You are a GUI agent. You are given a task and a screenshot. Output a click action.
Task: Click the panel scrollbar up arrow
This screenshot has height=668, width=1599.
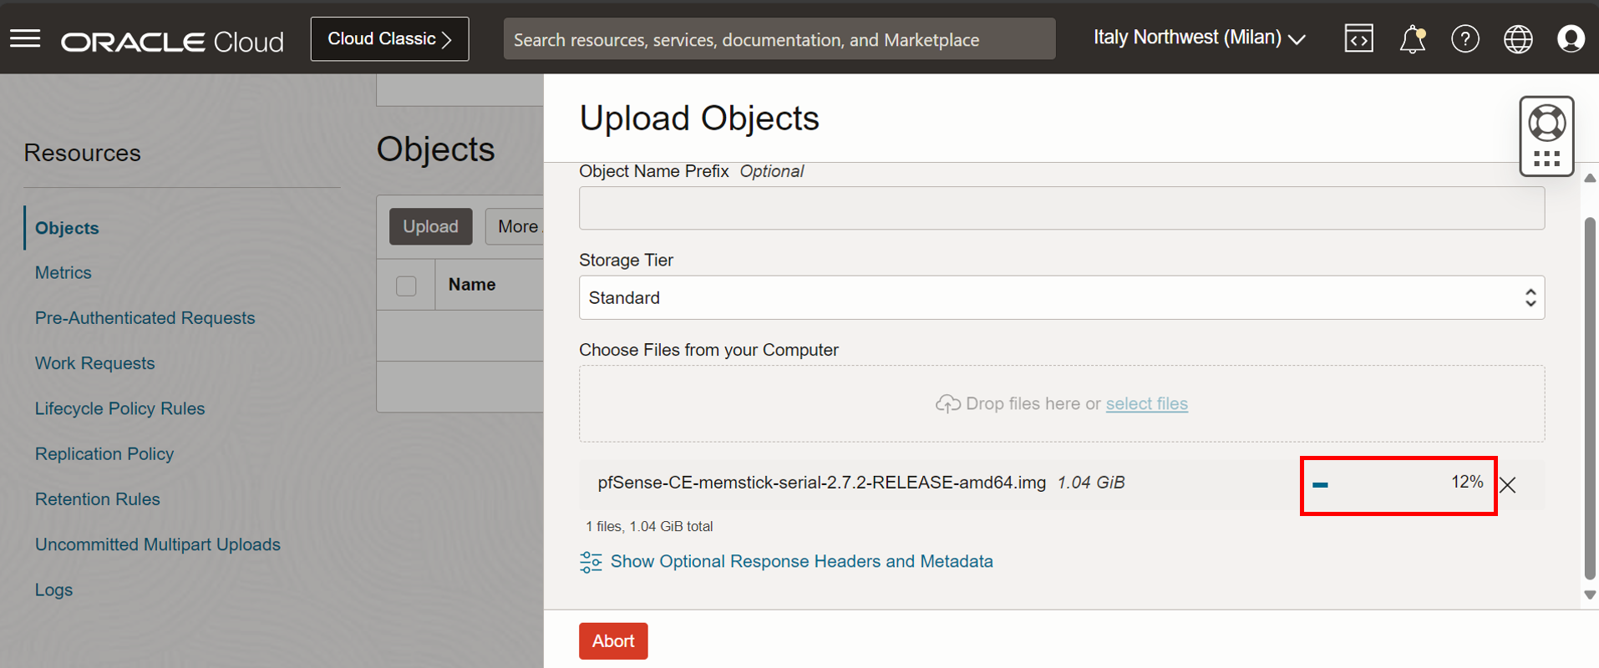coord(1590,178)
